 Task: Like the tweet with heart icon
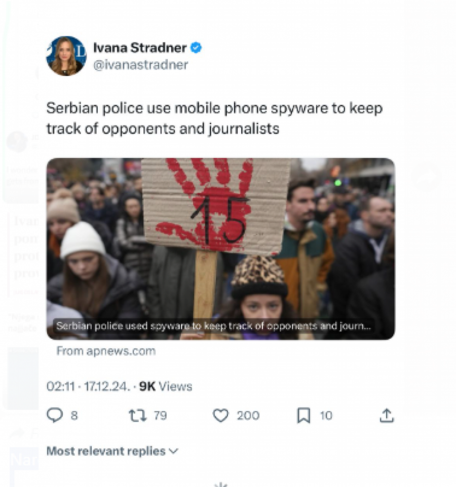point(221,415)
